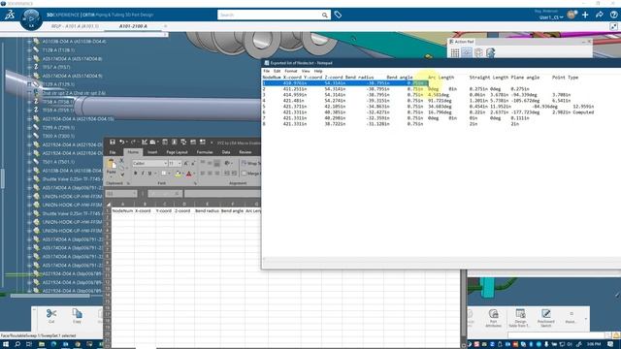Click the fourth Action Pad icon

tap(490, 52)
